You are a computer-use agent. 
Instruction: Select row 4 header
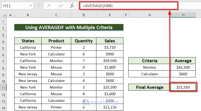click(x=4, y=41)
